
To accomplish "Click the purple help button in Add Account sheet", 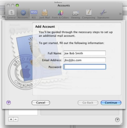I will 9,103.
